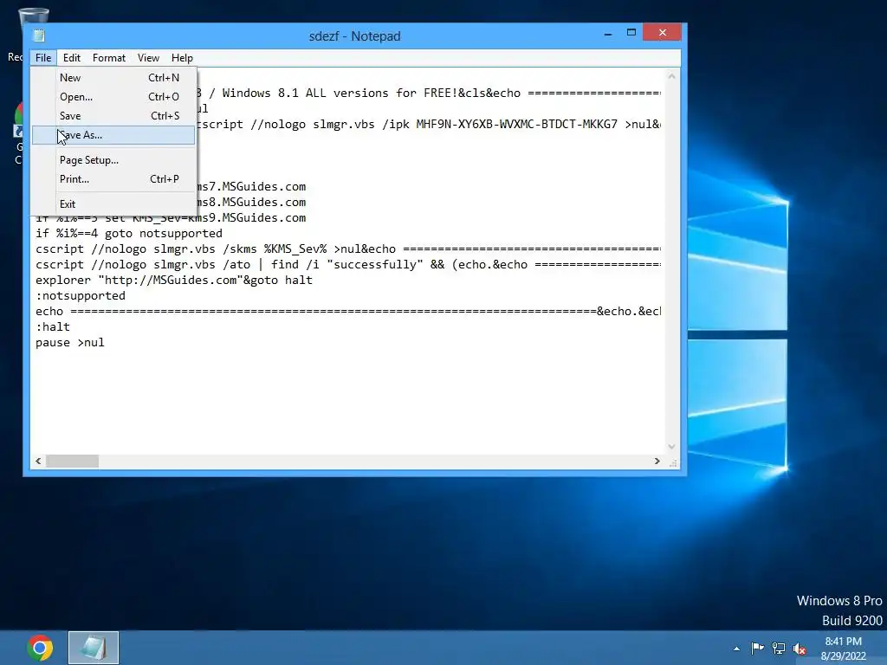The height and width of the screenshot is (665, 887).
Task: Minimize the Notepad window
Action: click(608, 34)
